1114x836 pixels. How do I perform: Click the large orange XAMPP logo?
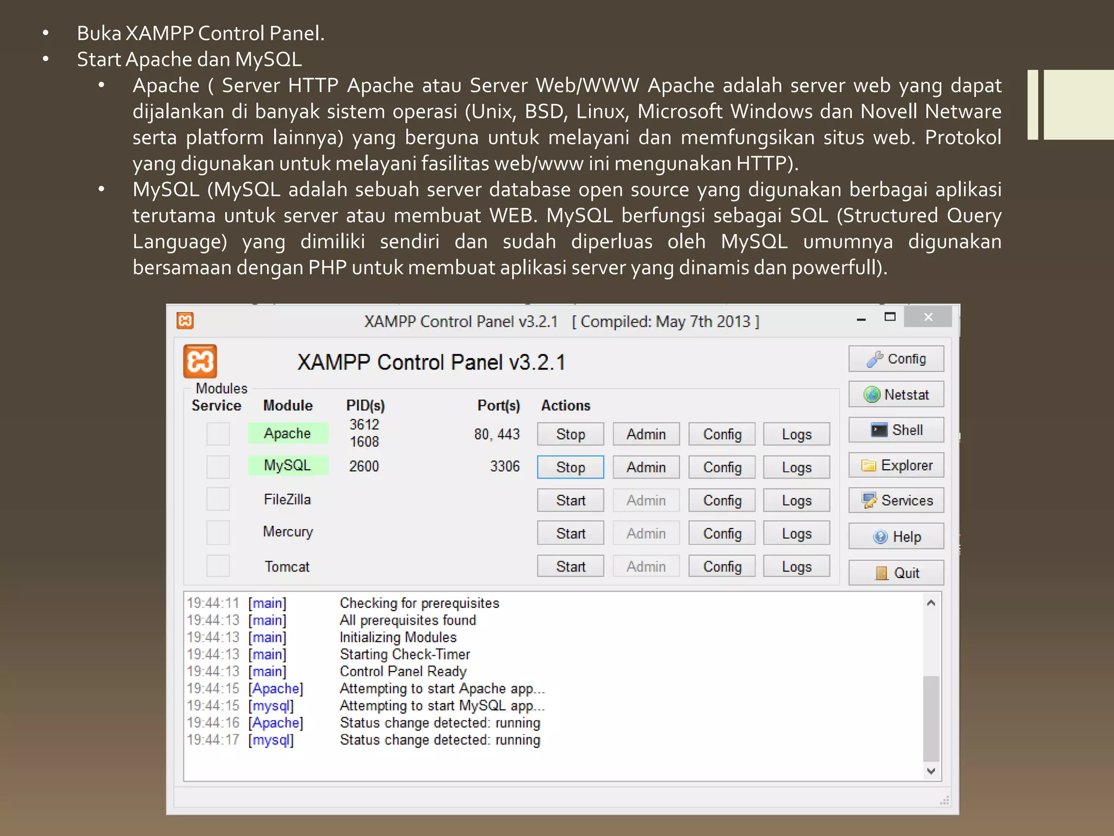pos(200,361)
